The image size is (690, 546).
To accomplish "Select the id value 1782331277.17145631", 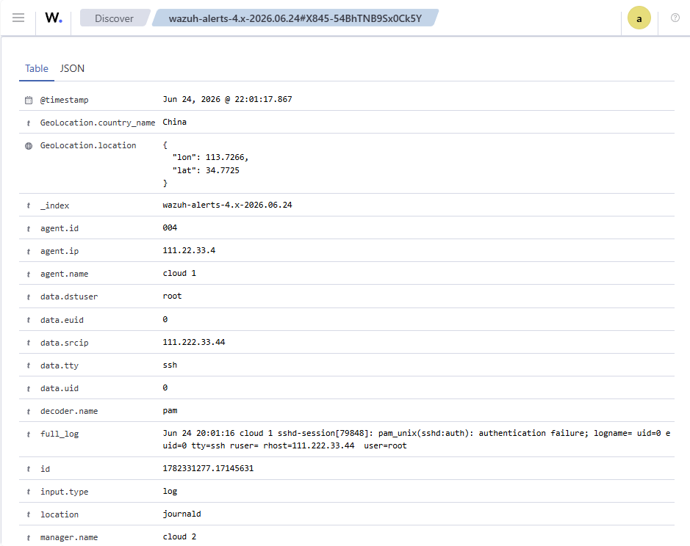I will (208, 468).
